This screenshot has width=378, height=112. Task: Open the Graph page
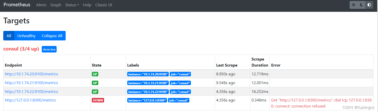coord(56,5)
